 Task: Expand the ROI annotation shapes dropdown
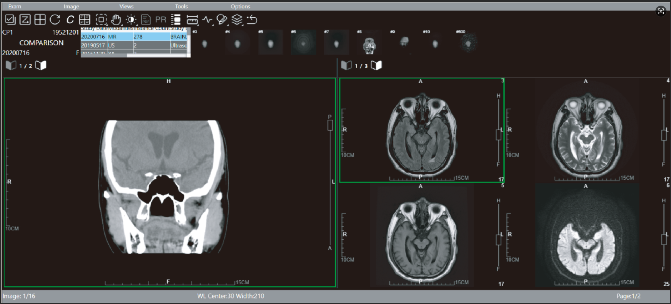click(222, 19)
